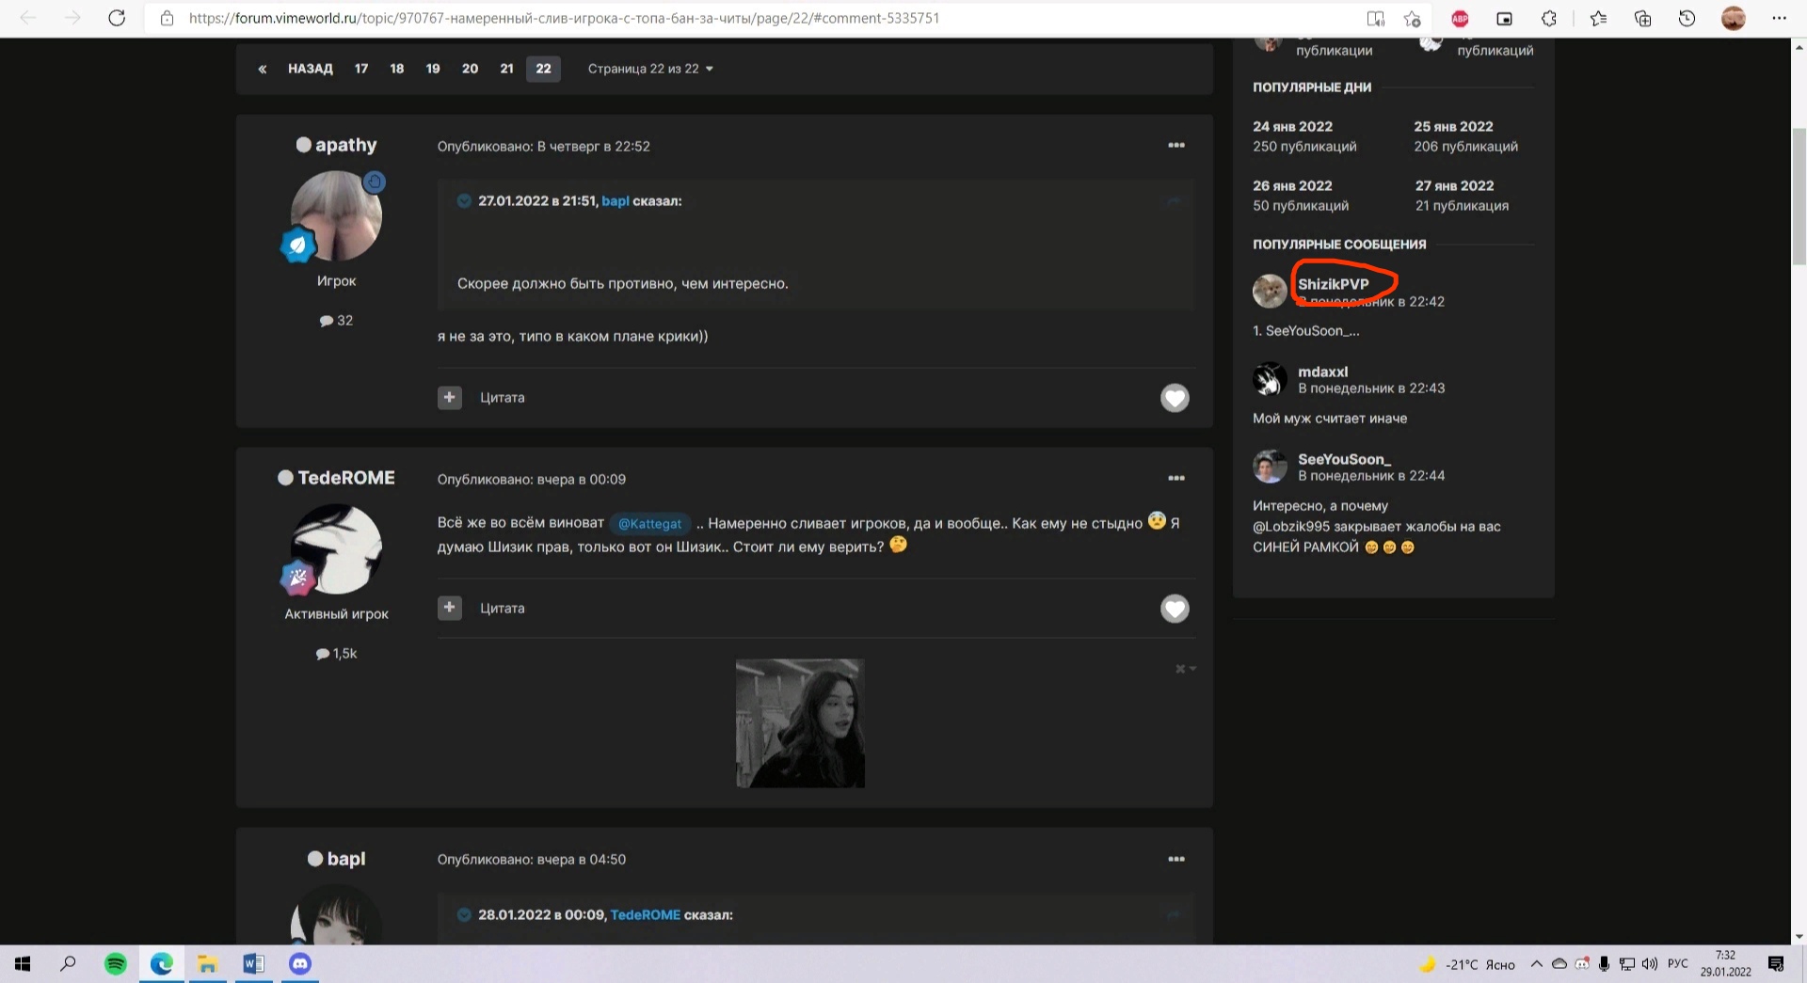Like TedeROME's post with the heart button
The width and height of the screenshot is (1807, 983).
tap(1174, 609)
